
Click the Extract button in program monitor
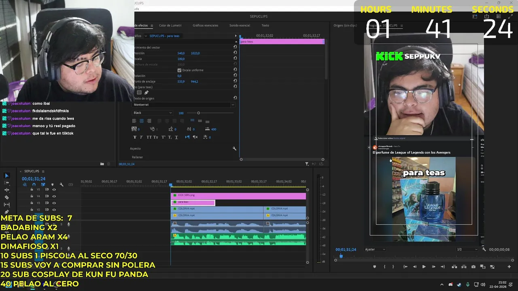pyautogui.click(x=464, y=267)
